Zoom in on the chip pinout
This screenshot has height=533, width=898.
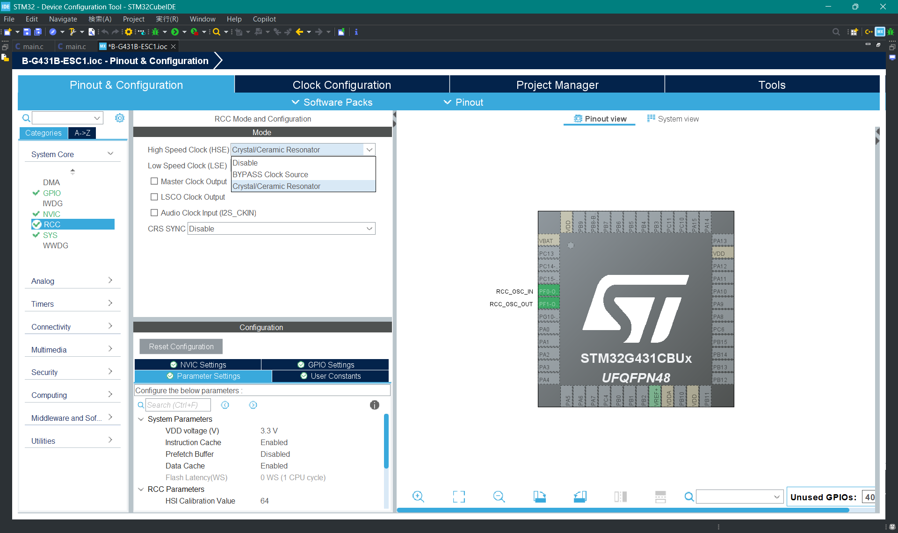coord(418,497)
